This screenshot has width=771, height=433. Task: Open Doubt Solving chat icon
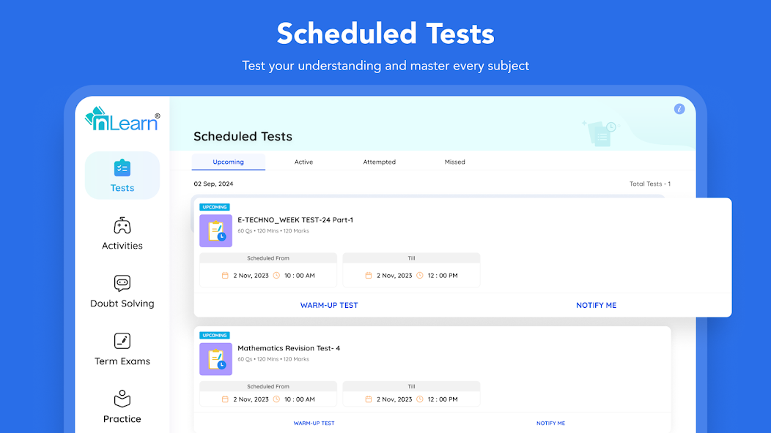[x=122, y=283]
